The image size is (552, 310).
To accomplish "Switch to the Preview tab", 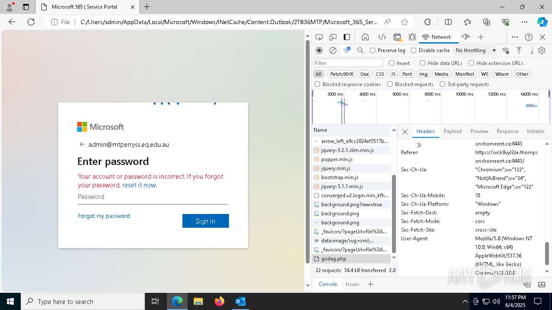I will (479, 131).
